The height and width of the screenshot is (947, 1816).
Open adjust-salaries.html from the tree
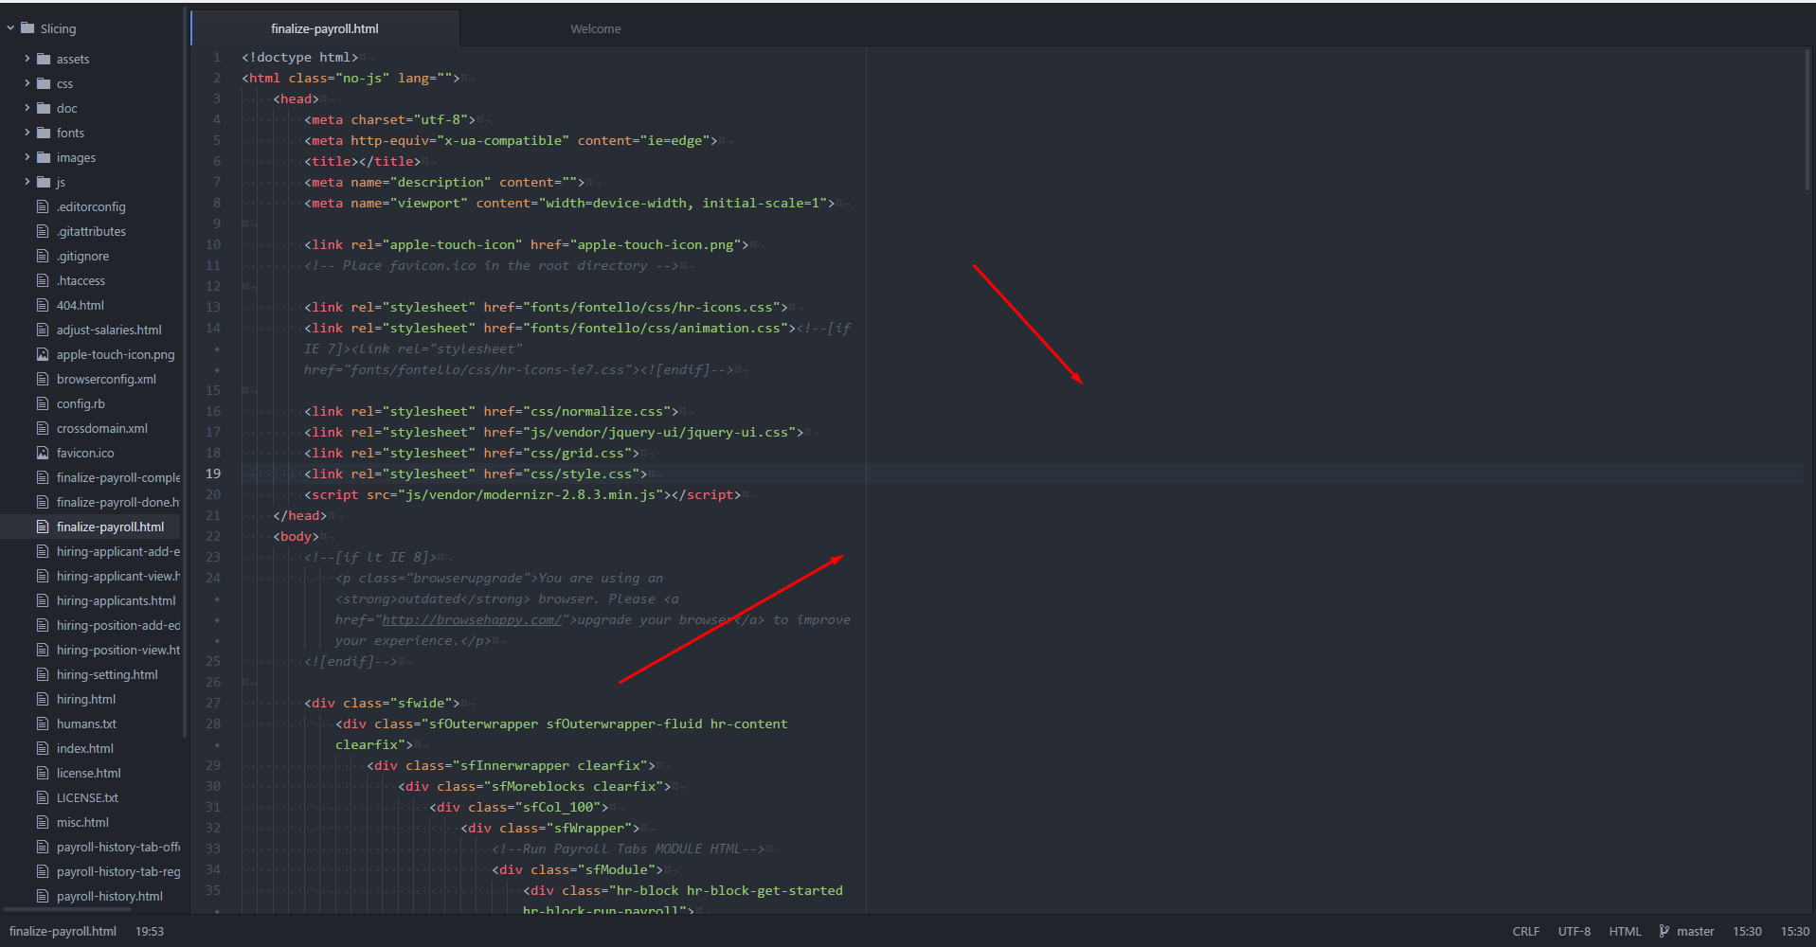(109, 330)
